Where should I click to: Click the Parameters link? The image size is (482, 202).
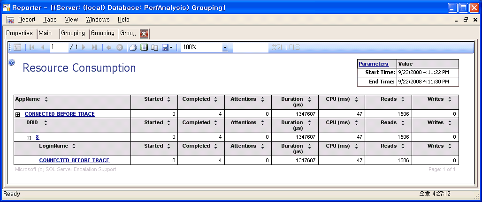pyautogui.click(x=374, y=64)
